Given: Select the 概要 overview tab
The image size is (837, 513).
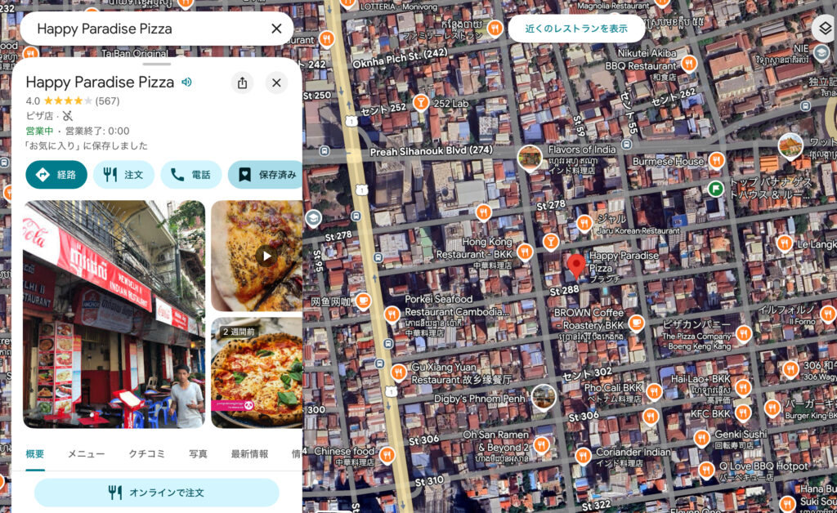Looking at the screenshot, I should pyautogui.click(x=35, y=454).
